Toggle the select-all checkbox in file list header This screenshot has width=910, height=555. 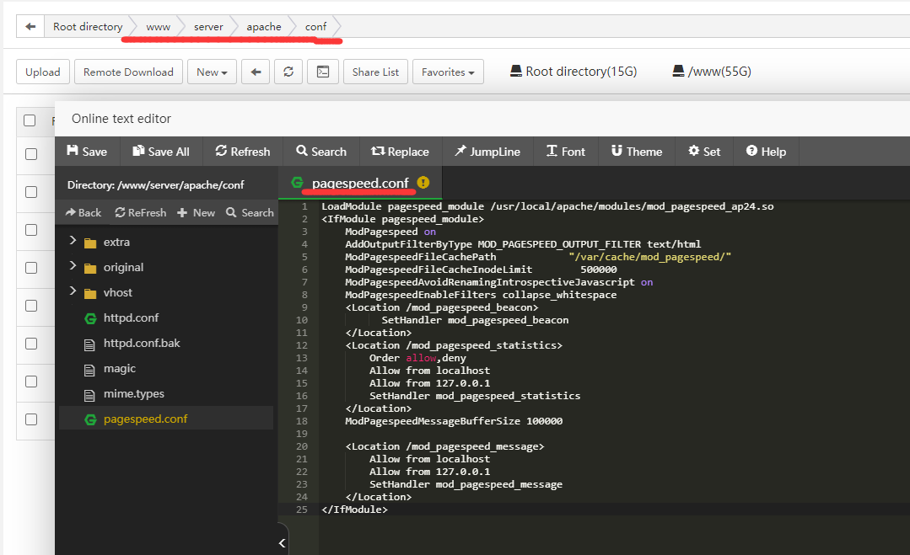[30, 120]
